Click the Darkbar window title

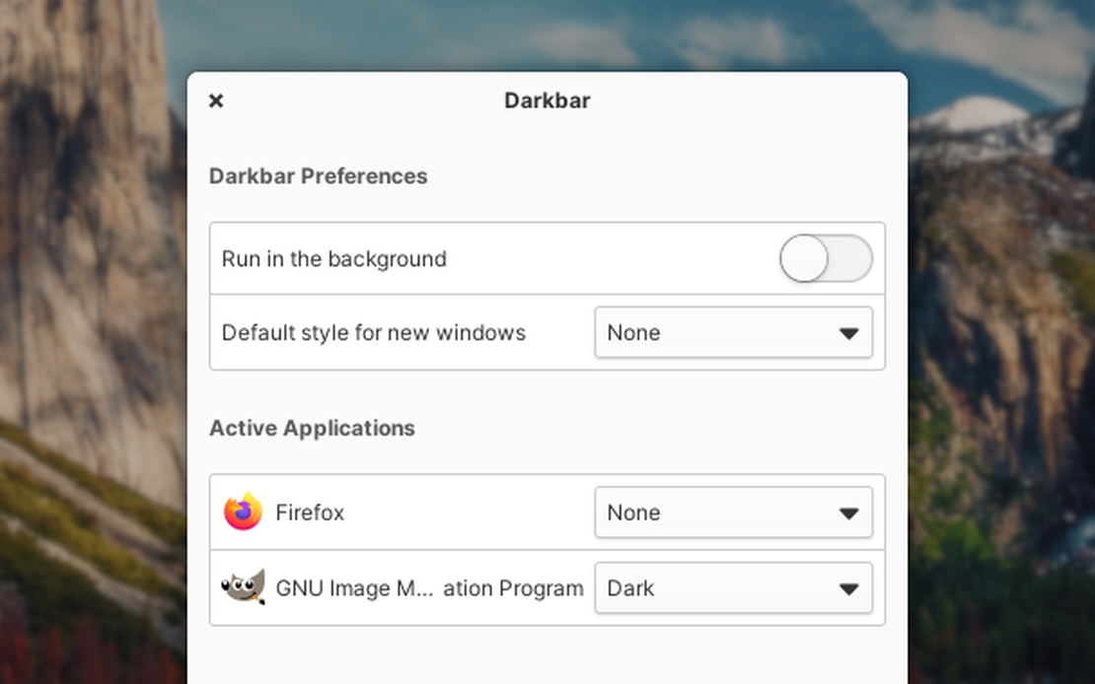coord(547,101)
